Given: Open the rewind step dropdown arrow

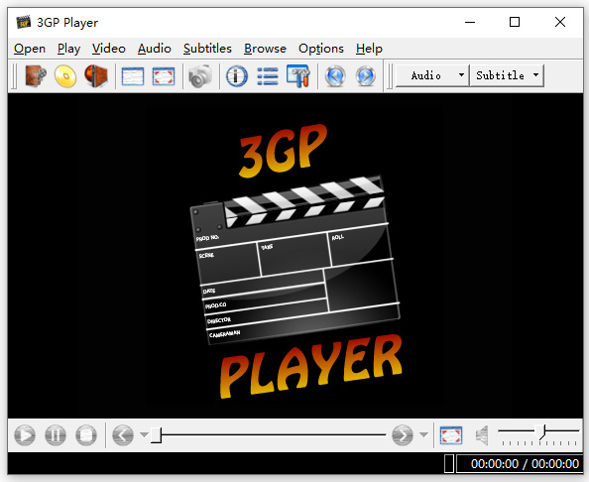Looking at the screenshot, I should (x=144, y=435).
